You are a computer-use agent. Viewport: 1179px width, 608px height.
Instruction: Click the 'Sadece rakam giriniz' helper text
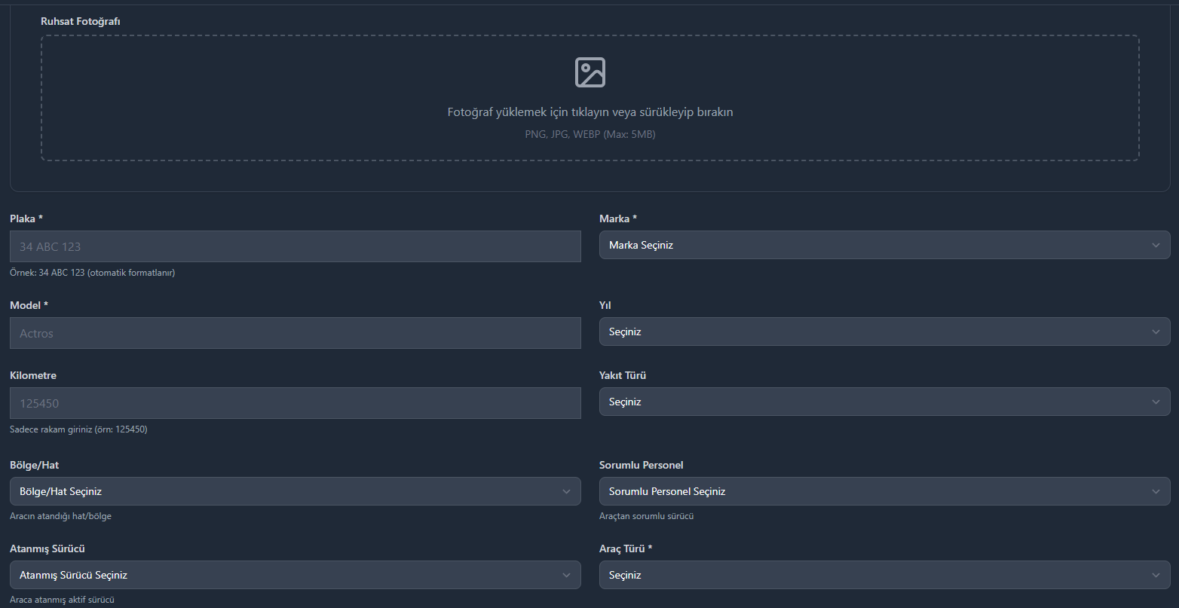pyautogui.click(x=78, y=429)
